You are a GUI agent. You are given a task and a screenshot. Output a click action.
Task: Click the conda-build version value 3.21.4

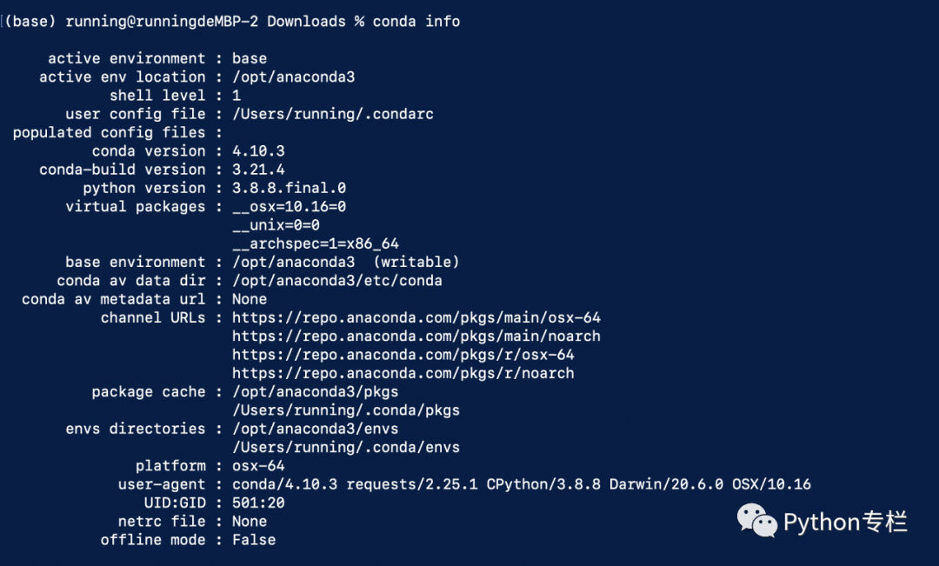tap(258, 170)
